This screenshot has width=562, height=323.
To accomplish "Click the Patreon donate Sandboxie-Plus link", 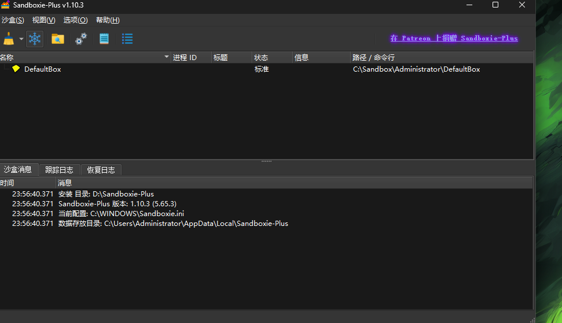I will click(454, 38).
